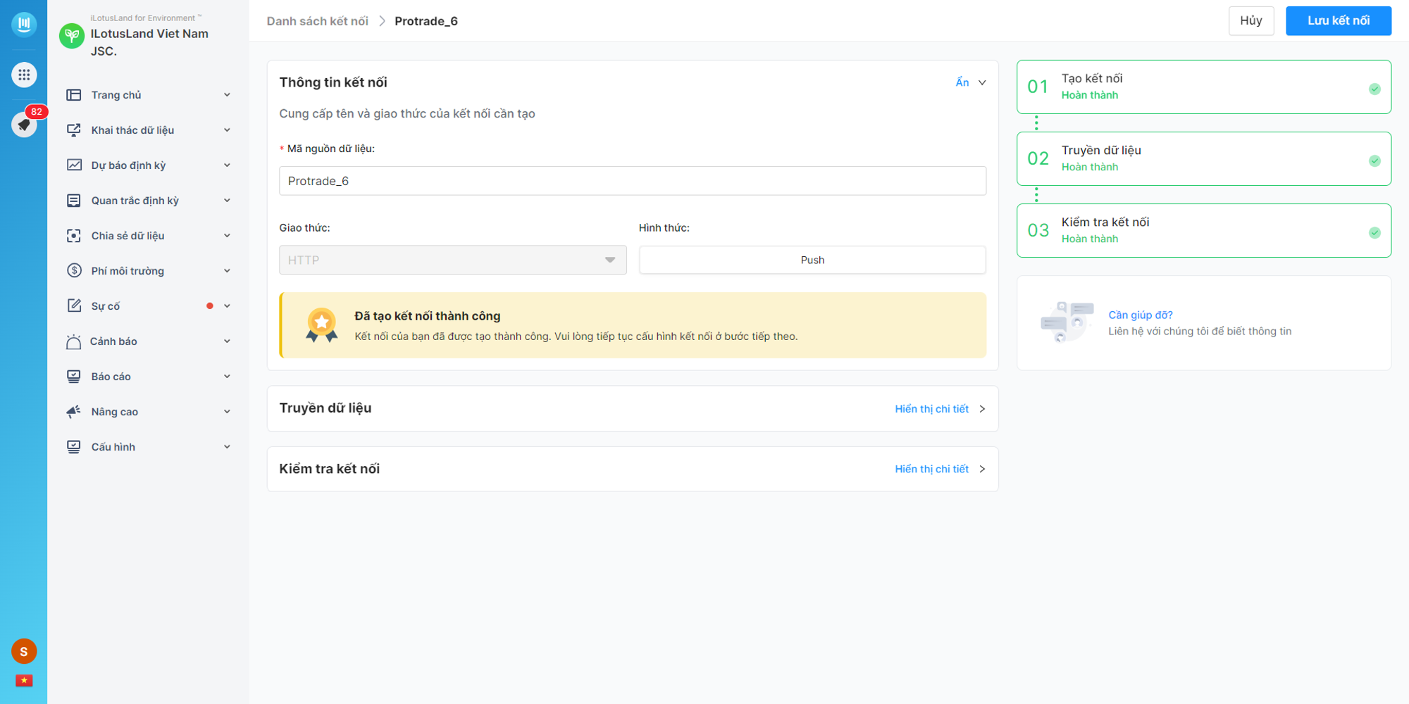
Task: Click the Lưu kết nối button
Action: pos(1339,20)
